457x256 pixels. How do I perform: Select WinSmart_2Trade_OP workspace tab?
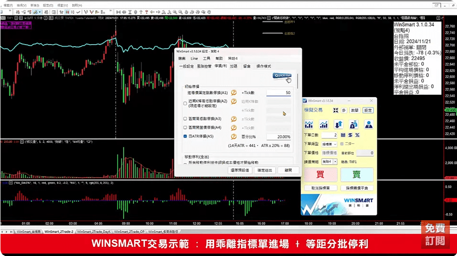129,232
